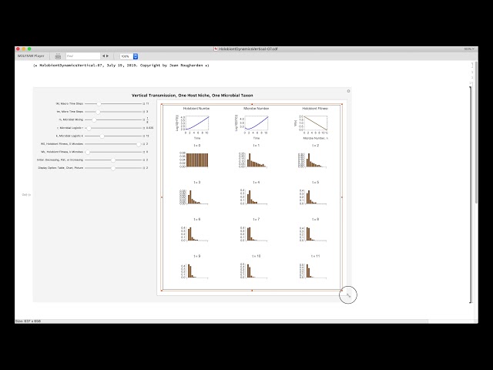Click the value 11 beside Macro Time Steps
The height and width of the screenshot is (370, 493).
pos(147,103)
